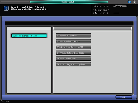This screenshot has height=103, width=138.
Task: Open 01 Gyors IP szűrés
Action: pos(73,36)
